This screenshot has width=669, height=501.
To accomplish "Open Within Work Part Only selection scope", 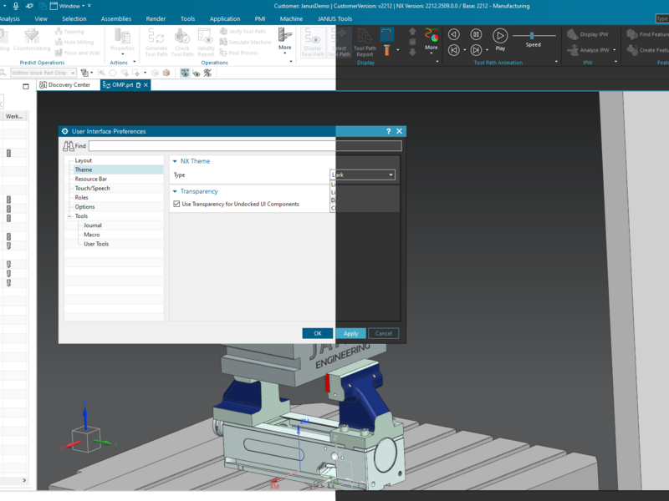I will [x=43, y=73].
